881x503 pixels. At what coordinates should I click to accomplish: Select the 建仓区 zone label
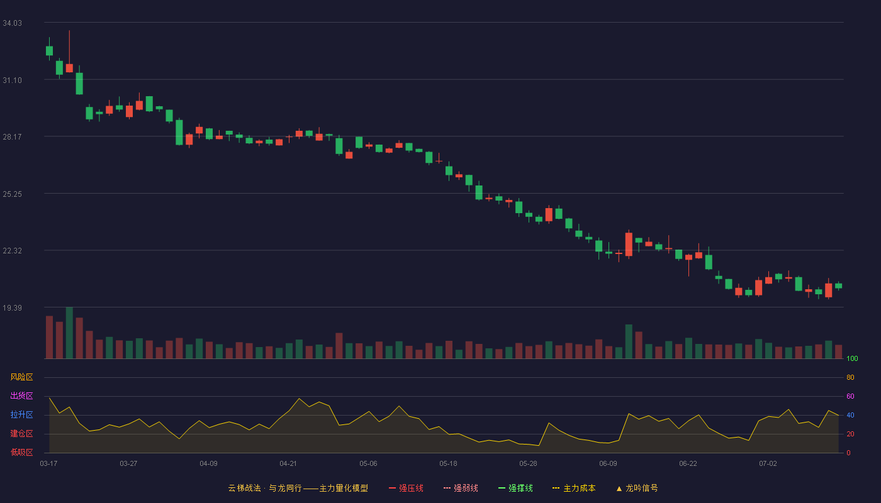pos(21,434)
